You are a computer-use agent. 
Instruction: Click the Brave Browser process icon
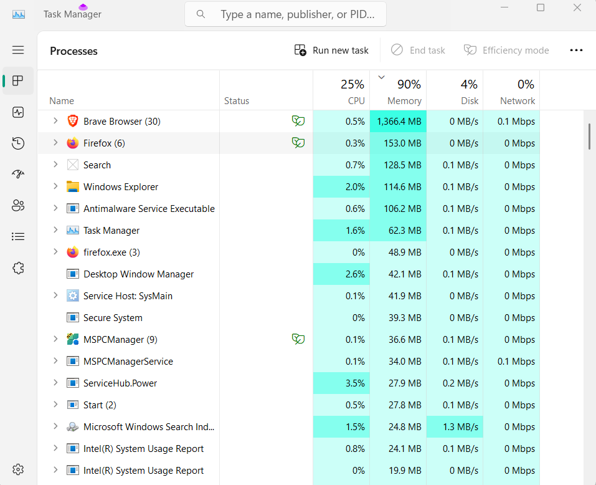[73, 122]
